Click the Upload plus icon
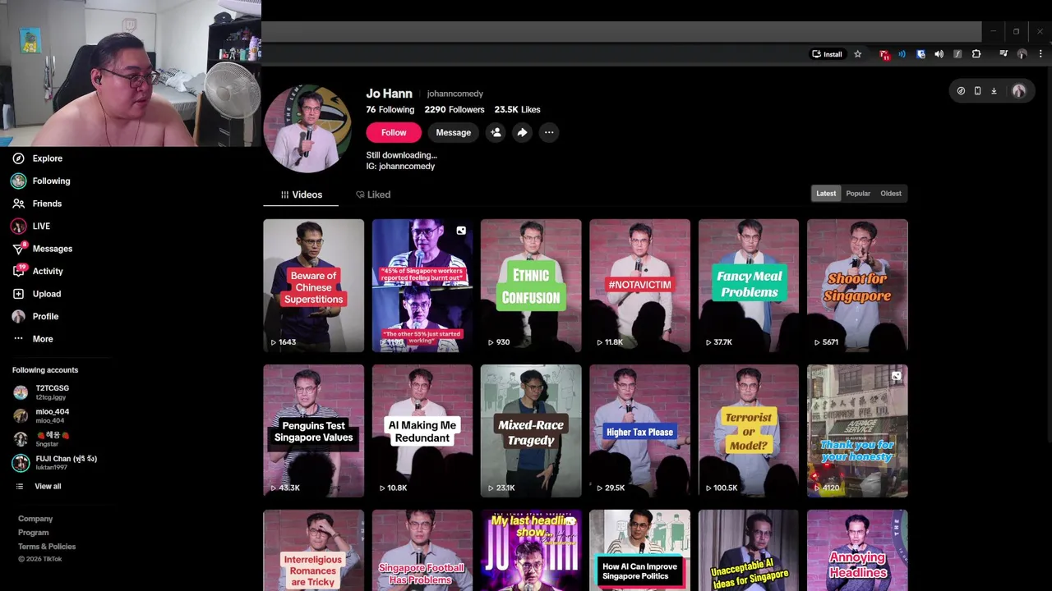 click(18, 294)
